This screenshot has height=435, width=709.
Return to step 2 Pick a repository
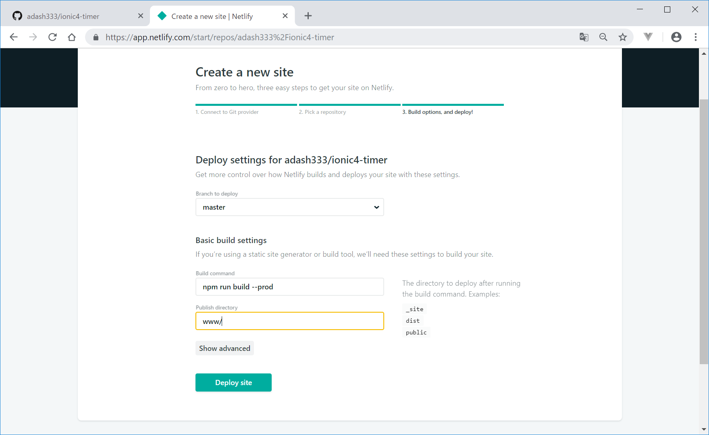[x=322, y=112]
